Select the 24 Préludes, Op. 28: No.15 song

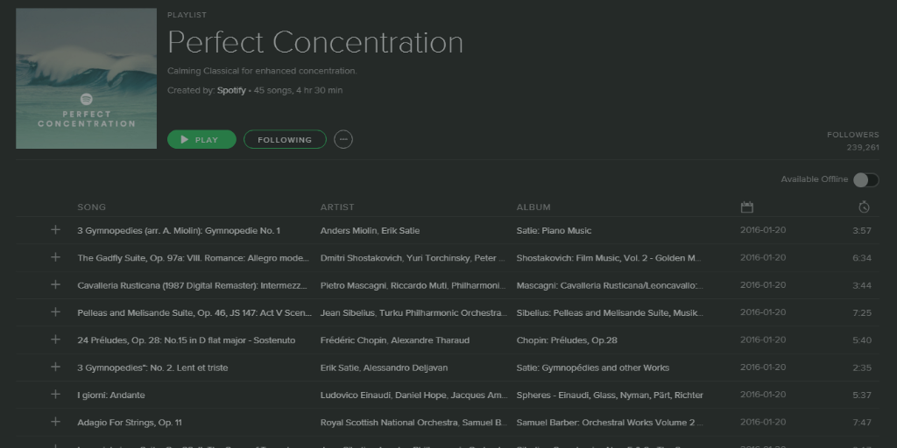(x=187, y=340)
